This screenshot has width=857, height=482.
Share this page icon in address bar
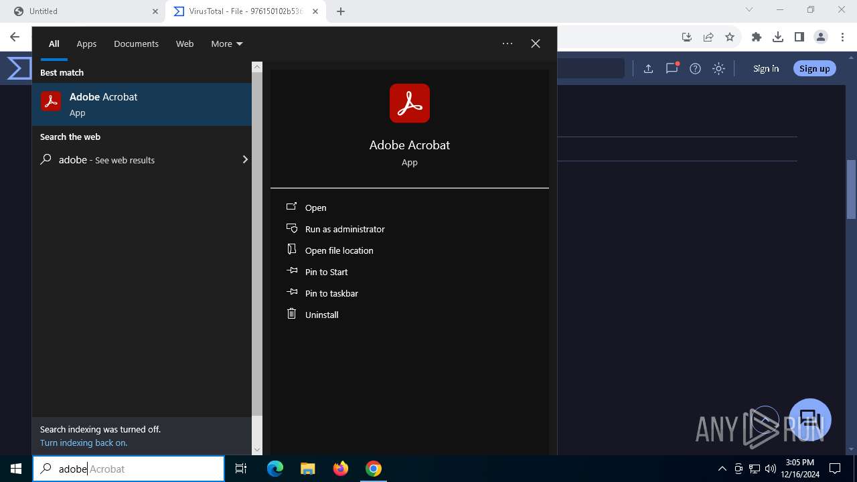[708, 37]
